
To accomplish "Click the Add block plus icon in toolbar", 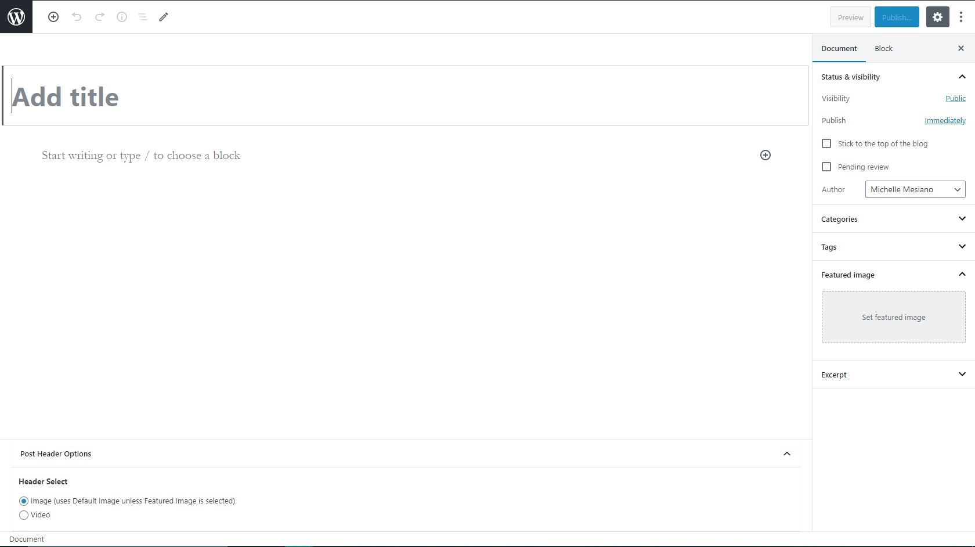I will pos(53,17).
